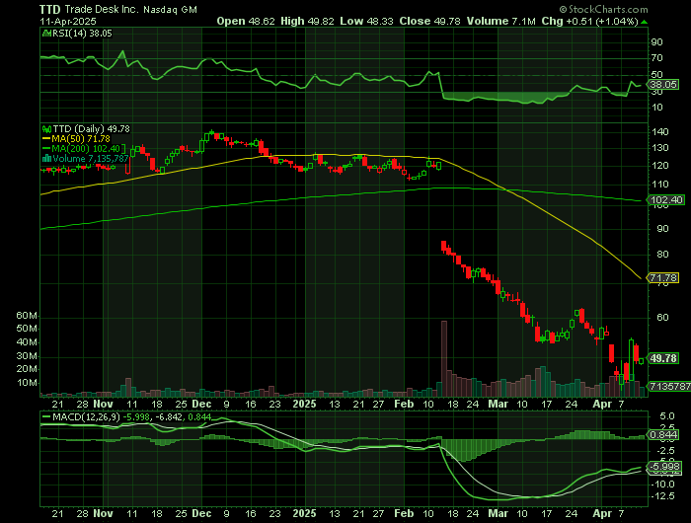
Task: Click the Dec label beneath the MACD panel
Action: coord(201,513)
